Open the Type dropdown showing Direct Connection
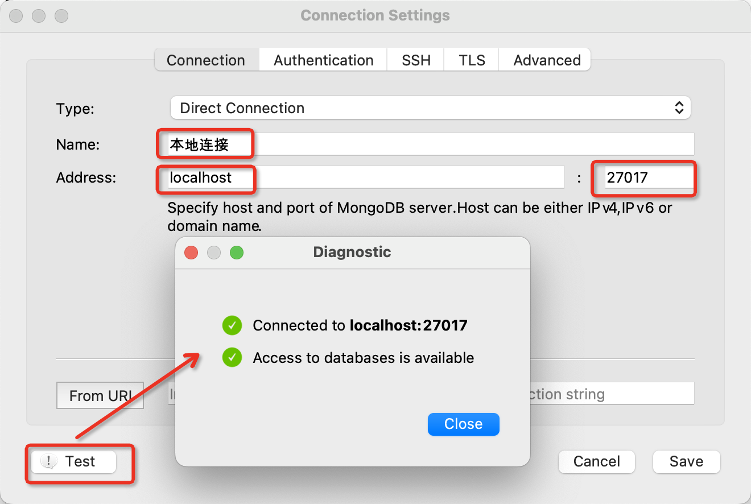Viewport: 751px width, 504px height. [x=431, y=108]
